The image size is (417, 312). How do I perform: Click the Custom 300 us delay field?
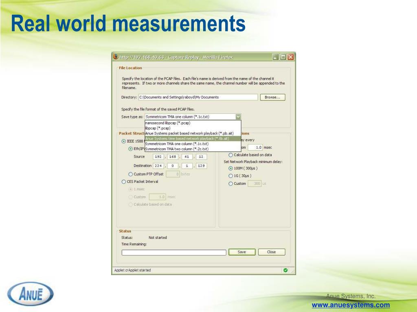255,184
